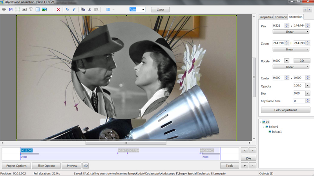This screenshot has width=314, height=176.
Task: Click the blue M mask tool
Action: coord(11,9)
